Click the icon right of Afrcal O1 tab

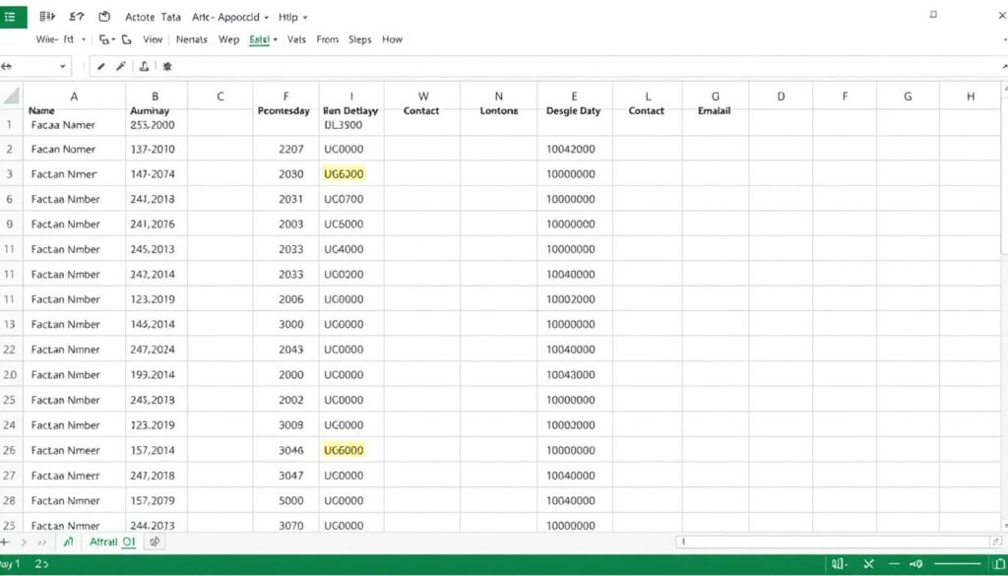pos(155,542)
